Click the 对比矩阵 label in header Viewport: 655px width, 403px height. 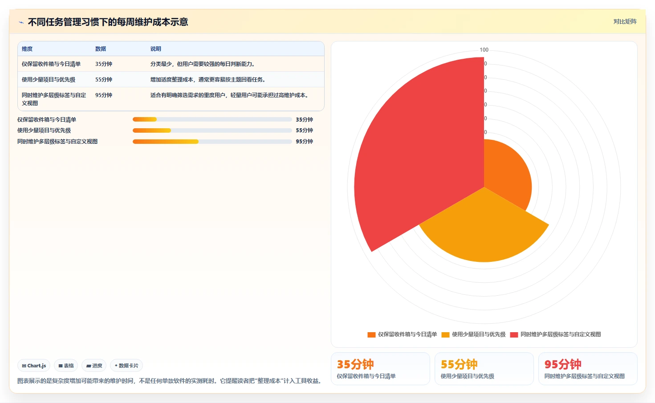(625, 21)
